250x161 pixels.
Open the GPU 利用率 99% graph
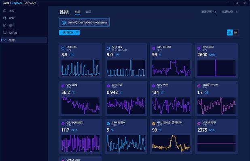171,68
